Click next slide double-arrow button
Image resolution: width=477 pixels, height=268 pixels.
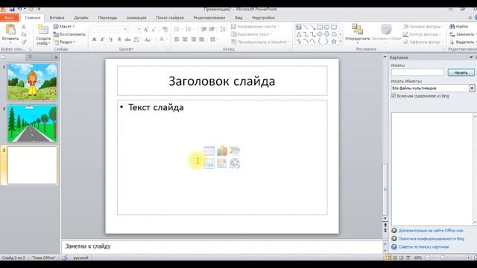point(385,230)
